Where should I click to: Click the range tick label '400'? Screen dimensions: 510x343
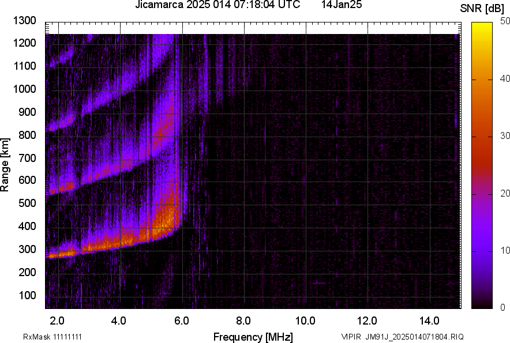pyautogui.click(x=27, y=226)
